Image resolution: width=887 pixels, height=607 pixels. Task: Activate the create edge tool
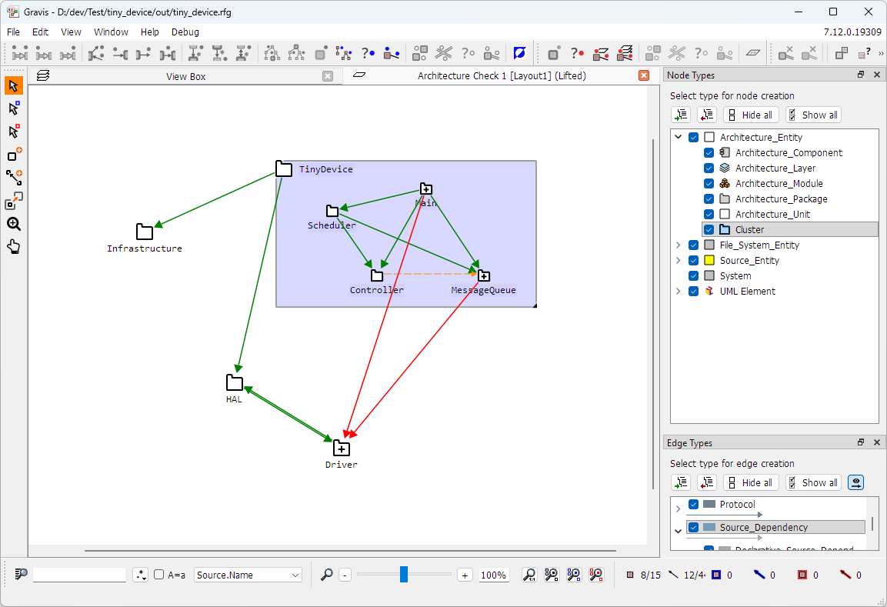pos(14,178)
